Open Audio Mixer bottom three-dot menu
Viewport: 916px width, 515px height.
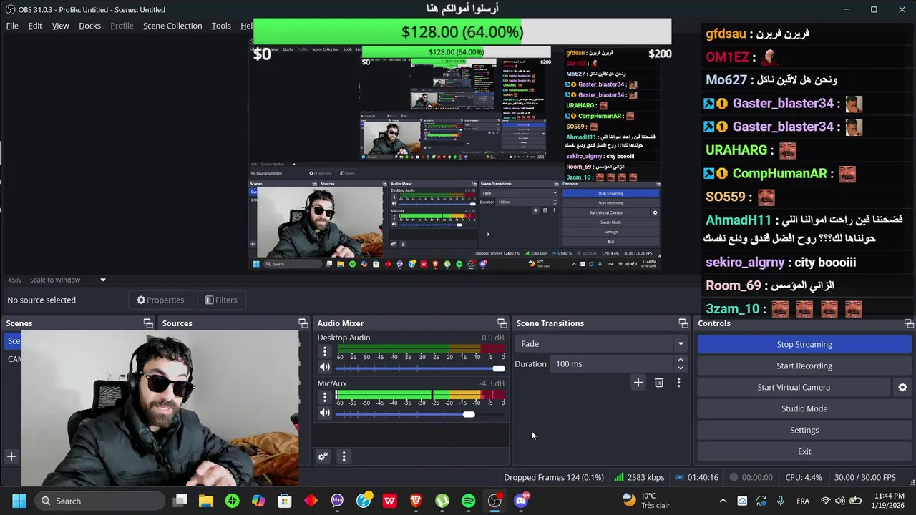pyautogui.click(x=343, y=456)
